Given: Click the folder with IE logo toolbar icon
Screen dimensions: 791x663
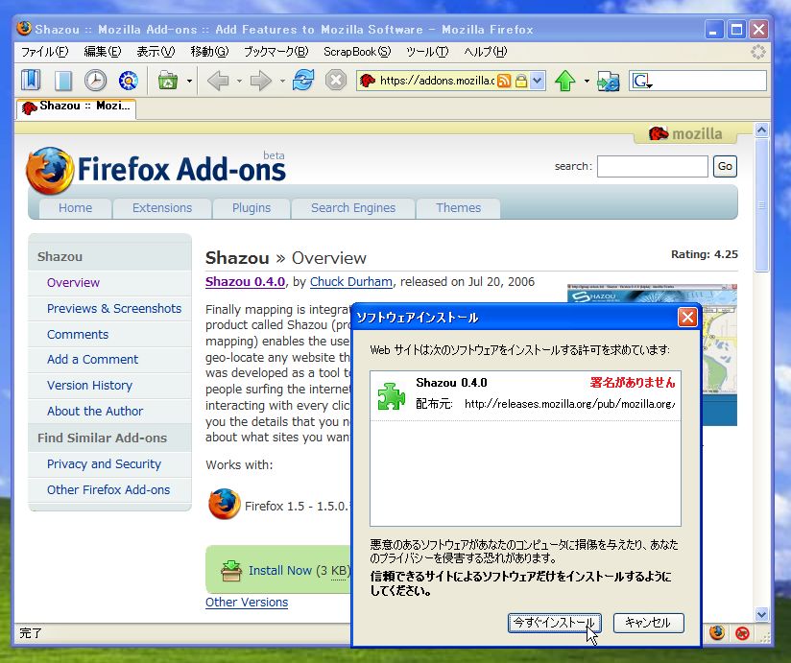Looking at the screenshot, I should (609, 81).
